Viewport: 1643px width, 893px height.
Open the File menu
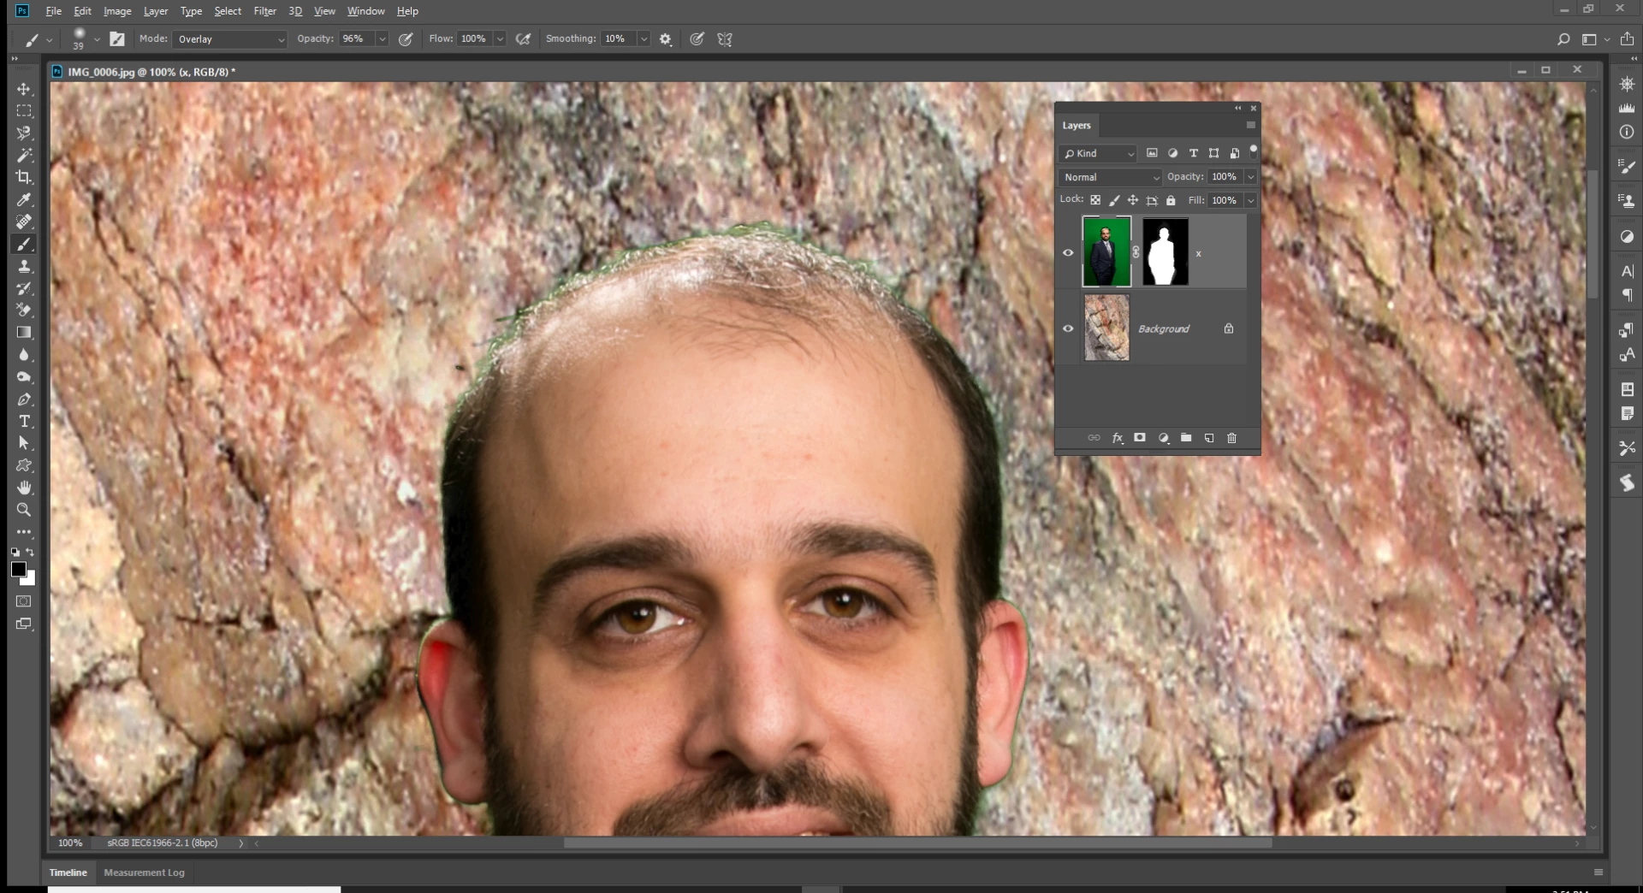(x=53, y=11)
